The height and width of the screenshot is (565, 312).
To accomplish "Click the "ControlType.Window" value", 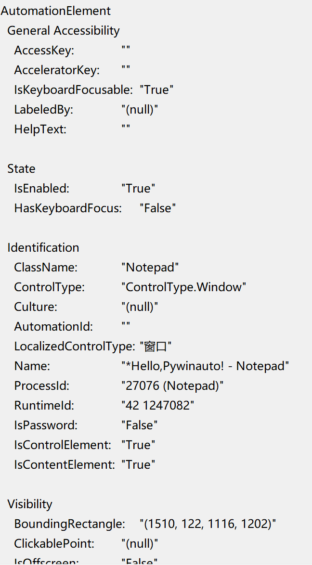I will coord(184,287).
